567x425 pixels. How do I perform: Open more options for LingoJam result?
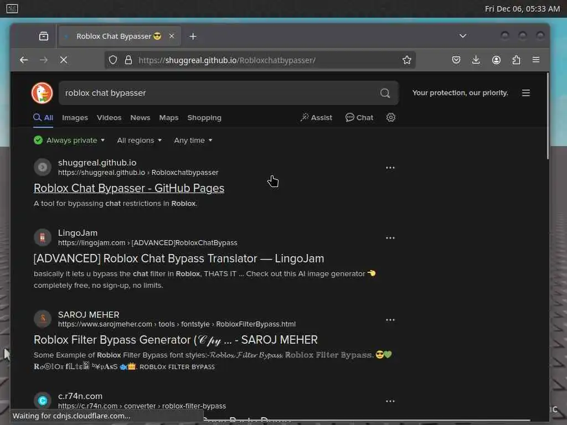(x=390, y=238)
